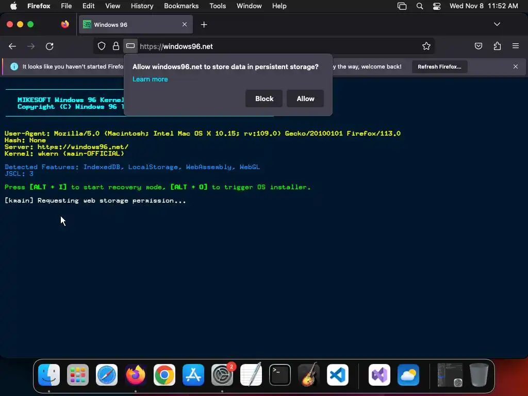Click the '[kmain] Requesting web storage permission...' line
Image resolution: width=528 pixels, height=396 pixels.
click(x=95, y=201)
